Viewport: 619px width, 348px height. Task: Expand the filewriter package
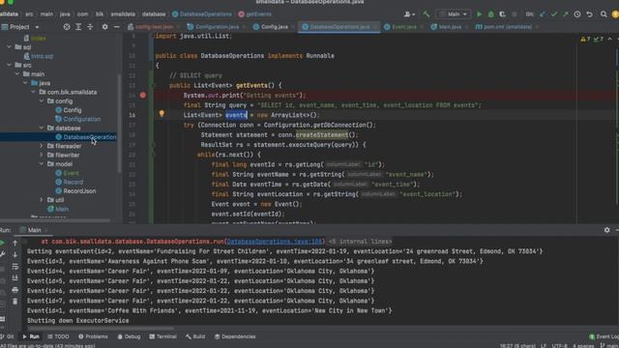[x=42, y=155]
